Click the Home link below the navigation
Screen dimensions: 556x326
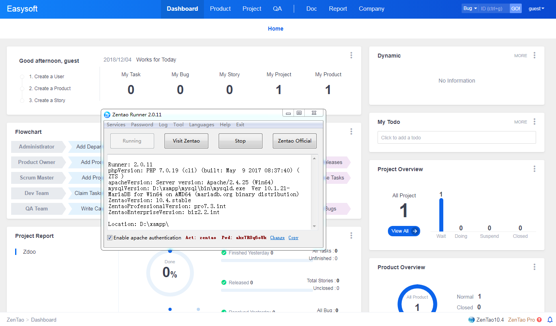tap(276, 29)
